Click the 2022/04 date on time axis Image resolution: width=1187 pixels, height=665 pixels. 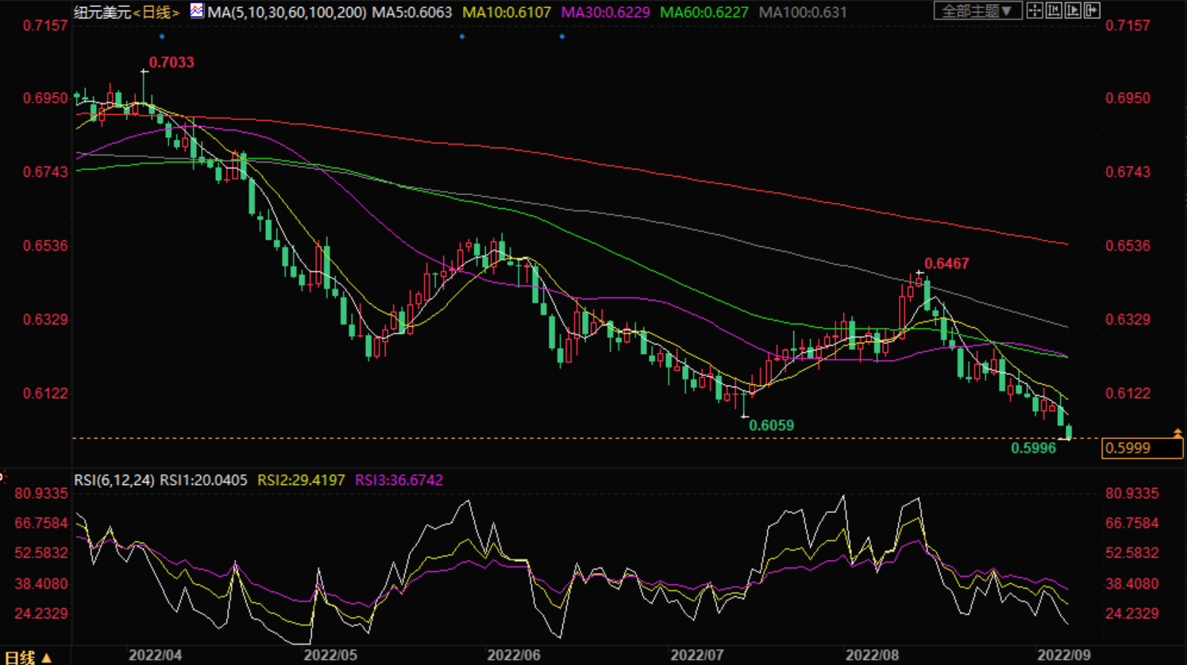pyautogui.click(x=155, y=655)
